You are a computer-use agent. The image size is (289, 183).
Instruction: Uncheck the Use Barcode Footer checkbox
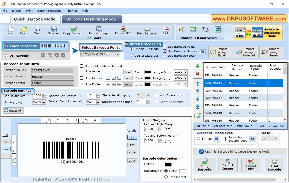(164, 55)
